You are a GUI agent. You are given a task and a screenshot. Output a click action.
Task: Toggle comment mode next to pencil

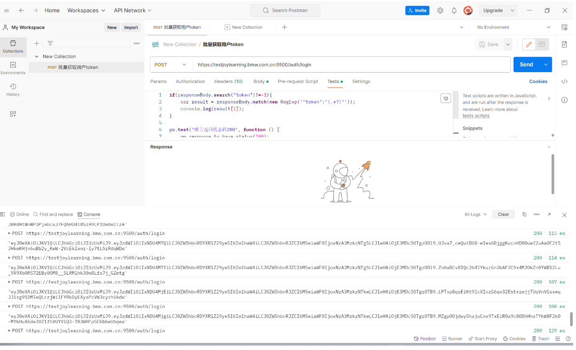tap(542, 45)
